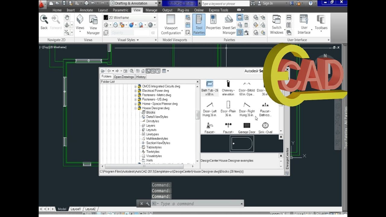This screenshot has height=217, width=386.
Task: Select the Door - Plain 36 in. block
Action: (x=228, y=109)
